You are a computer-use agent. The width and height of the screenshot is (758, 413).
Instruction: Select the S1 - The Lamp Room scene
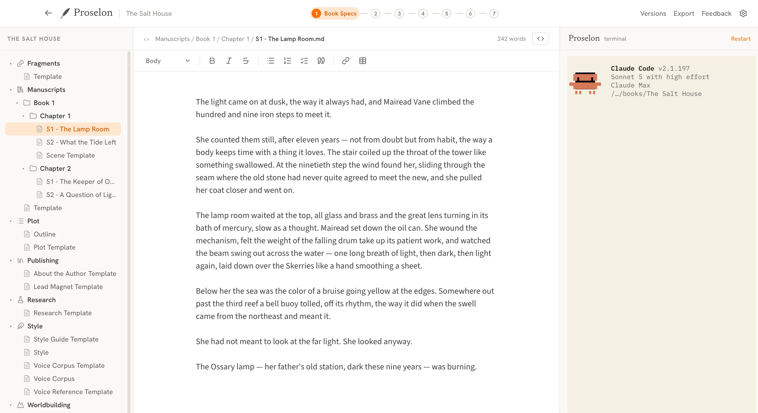(x=63, y=129)
